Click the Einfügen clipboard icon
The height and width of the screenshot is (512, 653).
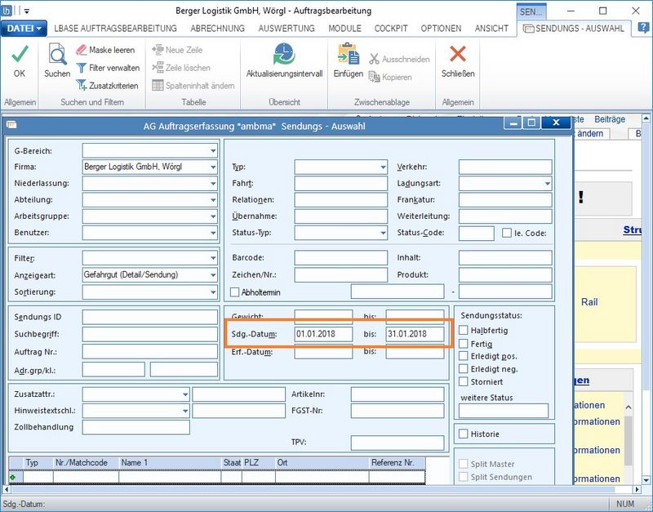pyautogui.click(x=349, y=54)
